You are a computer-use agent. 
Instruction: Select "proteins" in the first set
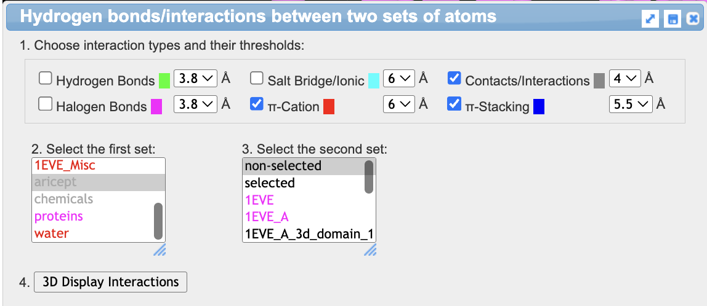pos(59,216)
